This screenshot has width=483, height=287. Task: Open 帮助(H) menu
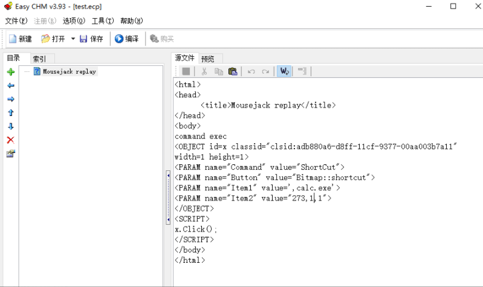pyautogui.click(x=132, y=21)
